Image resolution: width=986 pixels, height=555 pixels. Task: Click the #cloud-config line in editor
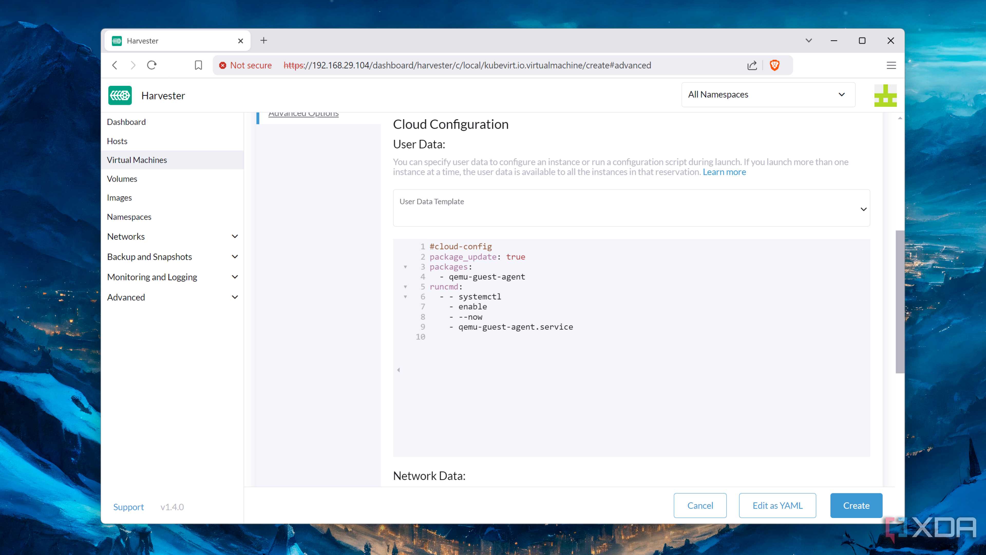point(460,247)
